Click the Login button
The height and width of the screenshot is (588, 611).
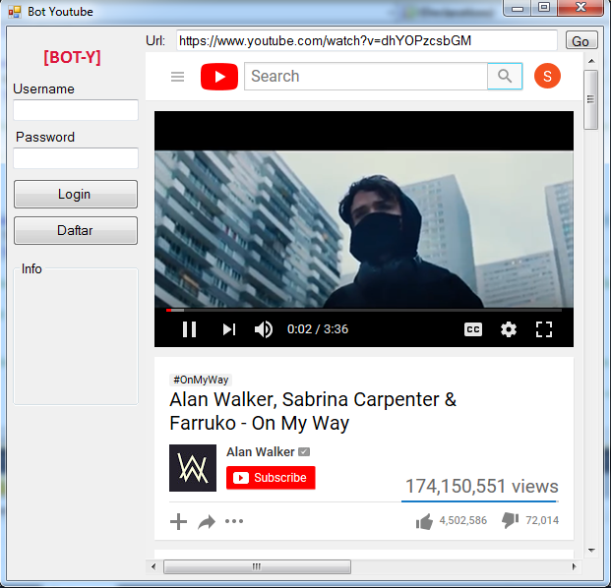pos(76,194)
